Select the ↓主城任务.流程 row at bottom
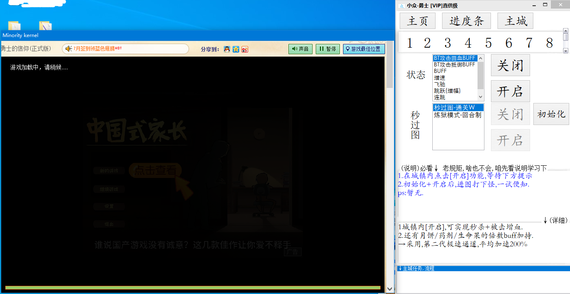570x294 pixels. click(483, 268)
